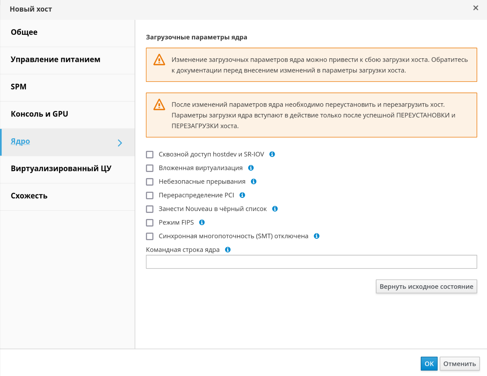Click info icon beside Вложенная виртуализация
Screen dimensions: 487x376
click(x=251, y=168)
